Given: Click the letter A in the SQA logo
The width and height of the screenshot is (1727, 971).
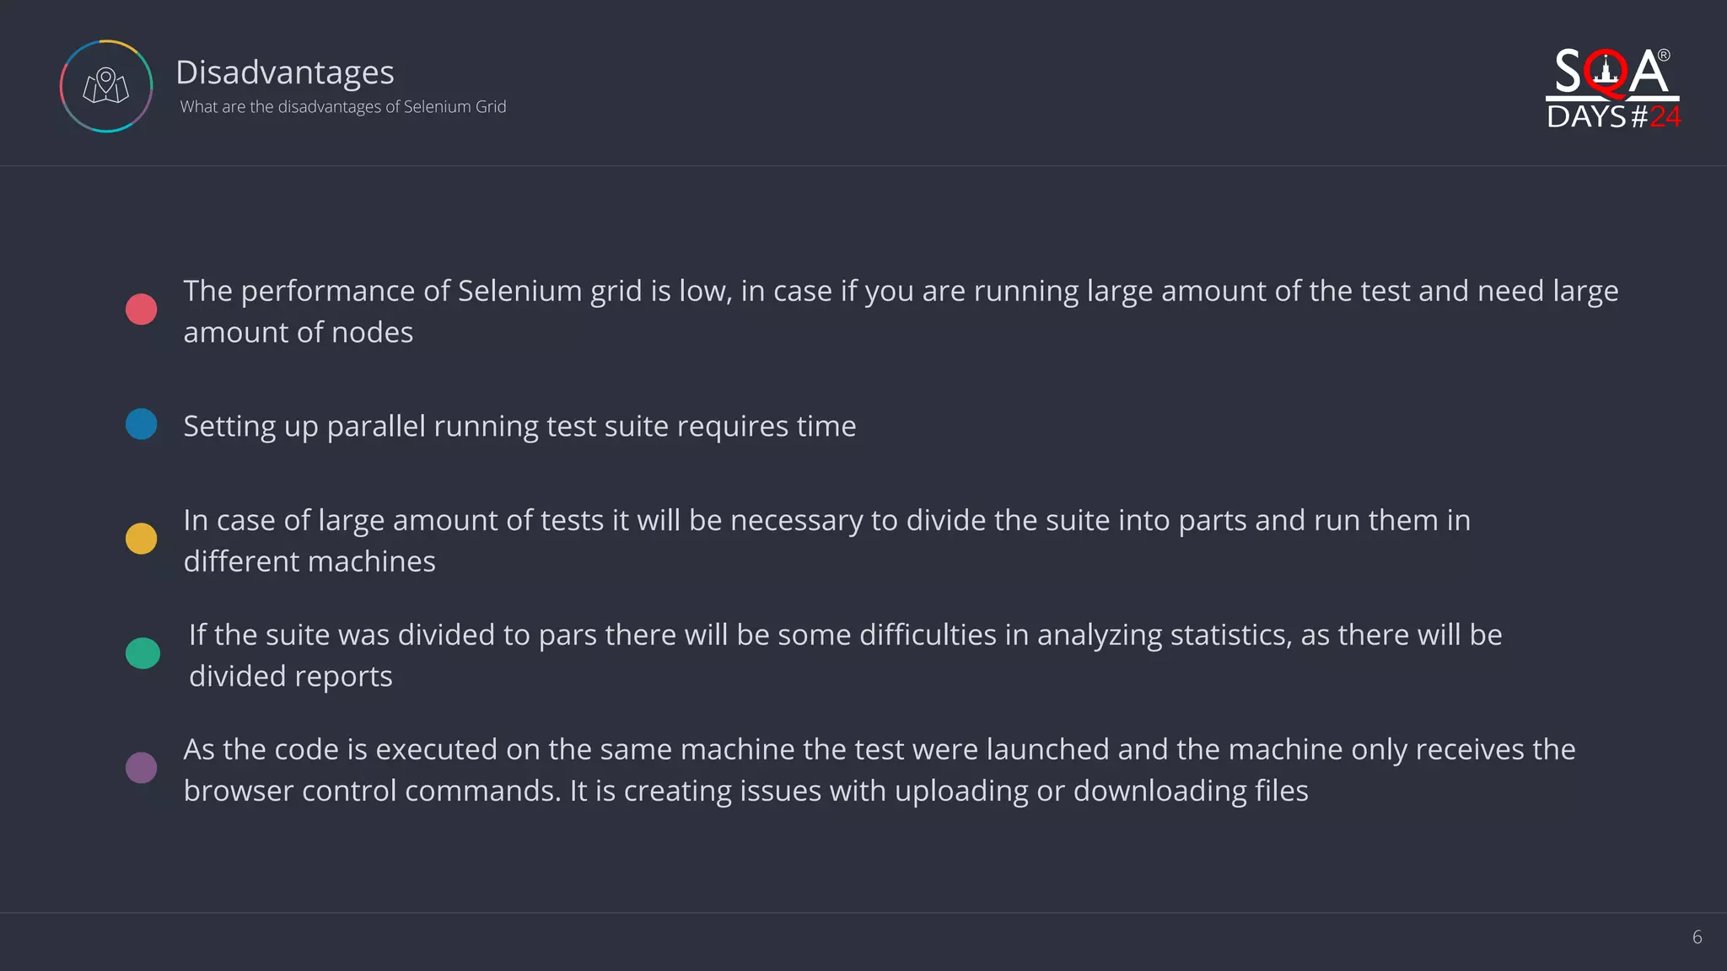Looking at the screenshot, I should coord(1648,73).
